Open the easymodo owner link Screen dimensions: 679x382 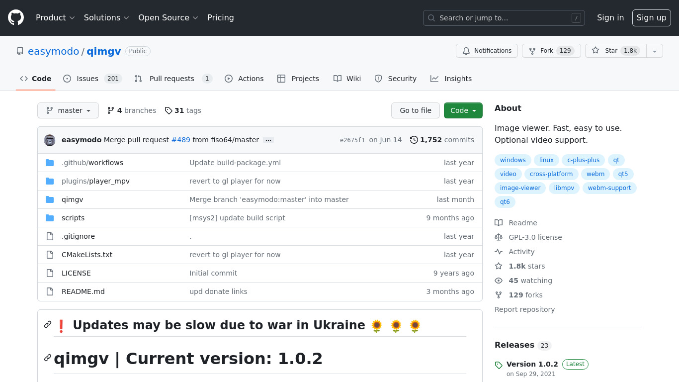click(x=53, y=51)
